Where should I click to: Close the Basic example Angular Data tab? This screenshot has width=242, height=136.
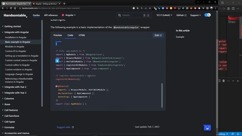click(x=29, y=4)
